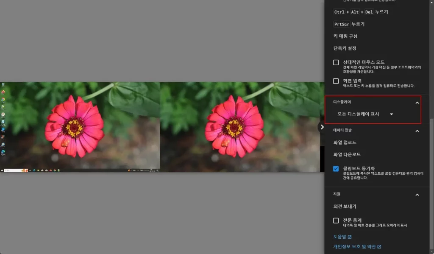Open Task View in the remote taskbar
The width and height of the screenshot is (434, 254).
coord(30,170)
